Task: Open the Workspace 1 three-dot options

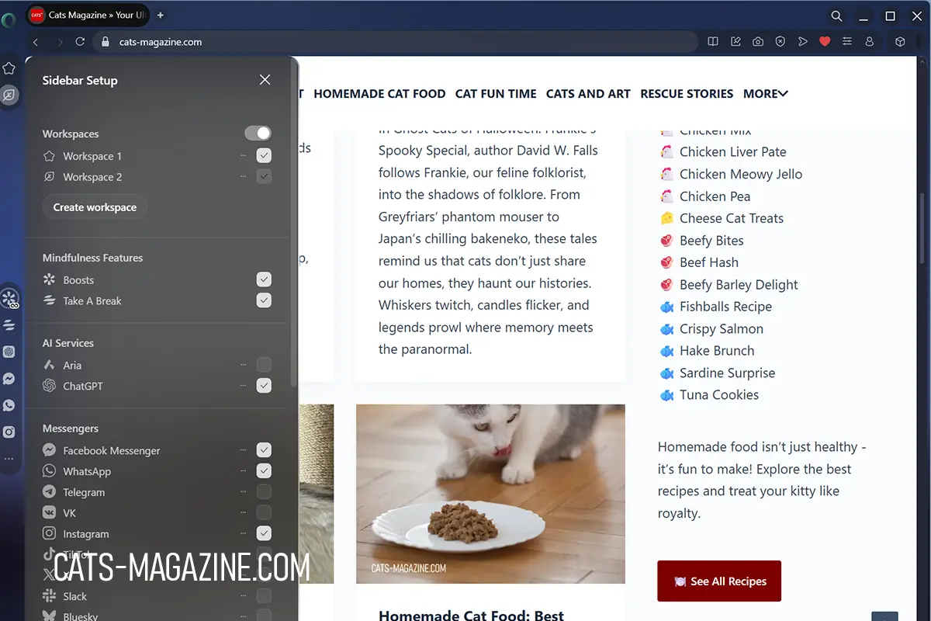Action: pos(244,156)
